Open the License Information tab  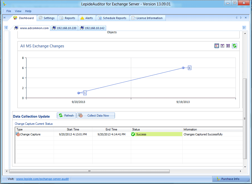[x=147, y=18]
